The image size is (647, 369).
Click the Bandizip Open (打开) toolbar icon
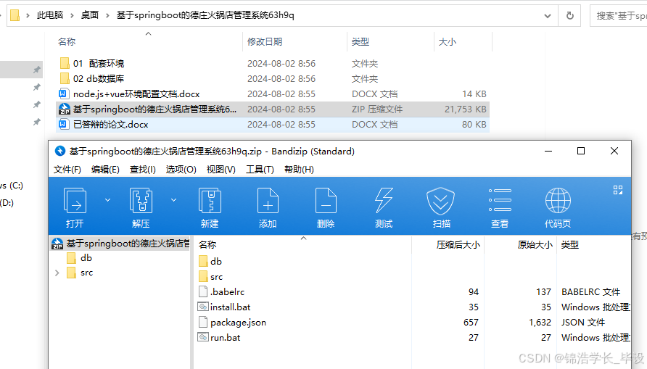point(75,200)
